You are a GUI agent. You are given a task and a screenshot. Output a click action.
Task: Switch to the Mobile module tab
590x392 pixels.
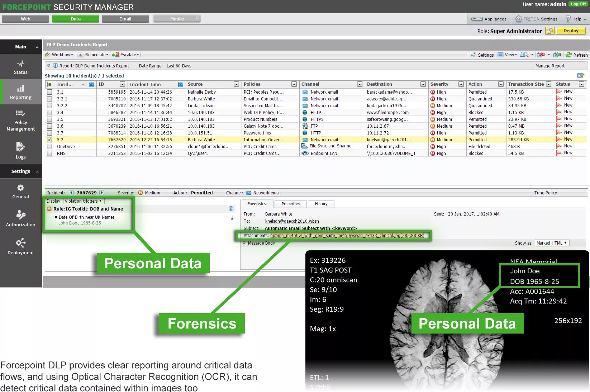pos(177,19)
